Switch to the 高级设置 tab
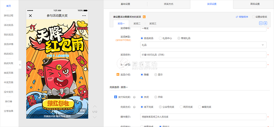274x127 pixels. click(x=255, y=4)
